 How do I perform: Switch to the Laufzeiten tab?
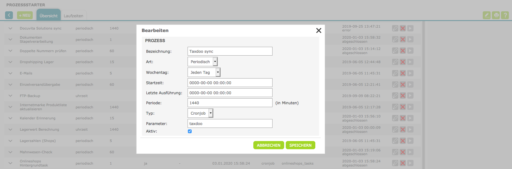point(73,16)
